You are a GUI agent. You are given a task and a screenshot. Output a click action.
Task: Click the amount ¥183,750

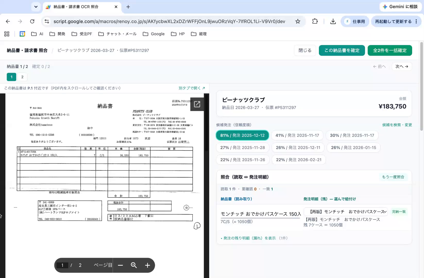coord(392,106)
